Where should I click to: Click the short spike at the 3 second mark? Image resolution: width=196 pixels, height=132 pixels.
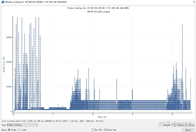pos(132,95)
